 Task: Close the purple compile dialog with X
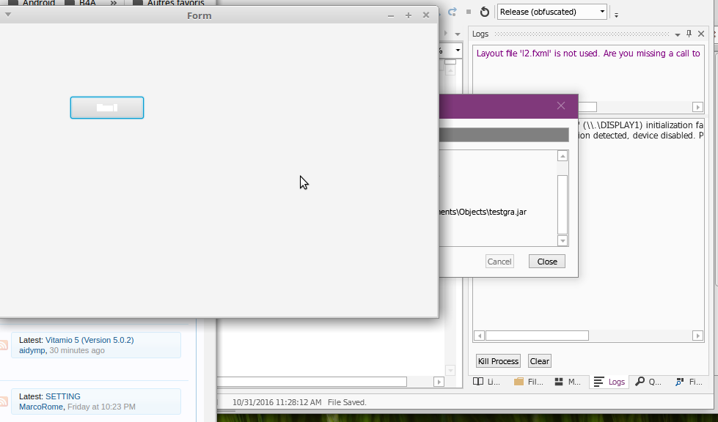tap(561, 105)
